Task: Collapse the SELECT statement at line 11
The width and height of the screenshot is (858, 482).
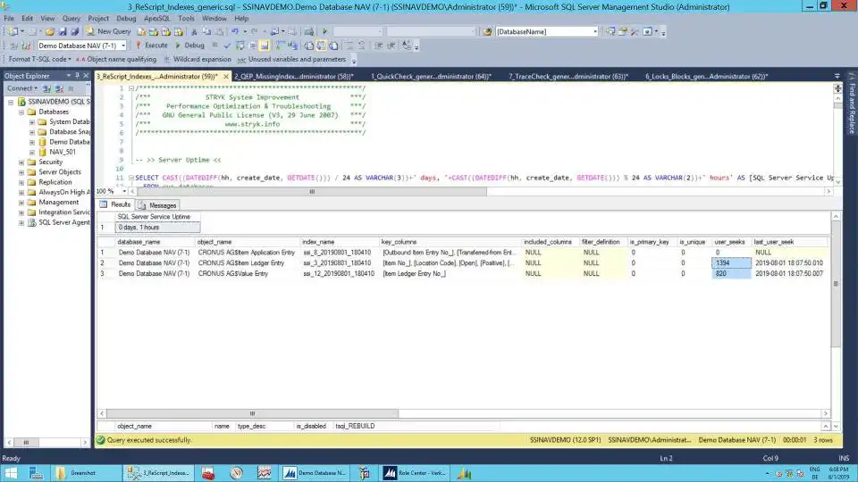Action: point(131,178)
